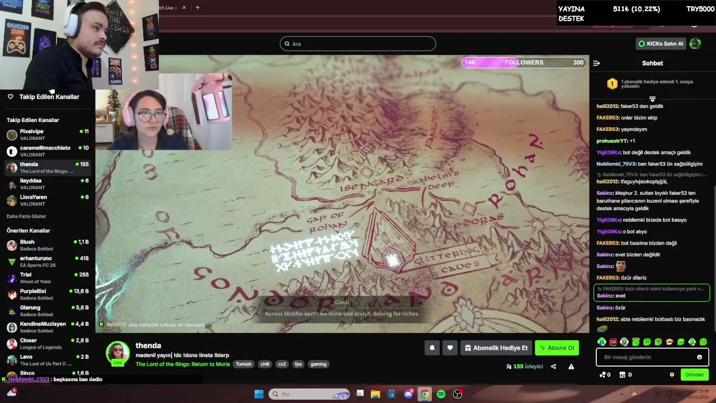Open Pixelvipe channel in sidebar
716x403 pixels.
[48, 134]
